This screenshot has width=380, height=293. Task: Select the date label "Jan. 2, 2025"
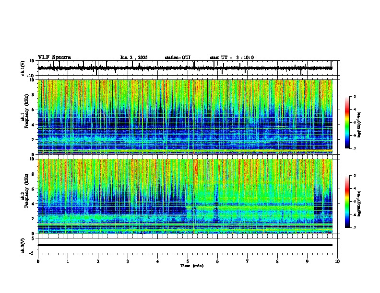coord(134,57)
